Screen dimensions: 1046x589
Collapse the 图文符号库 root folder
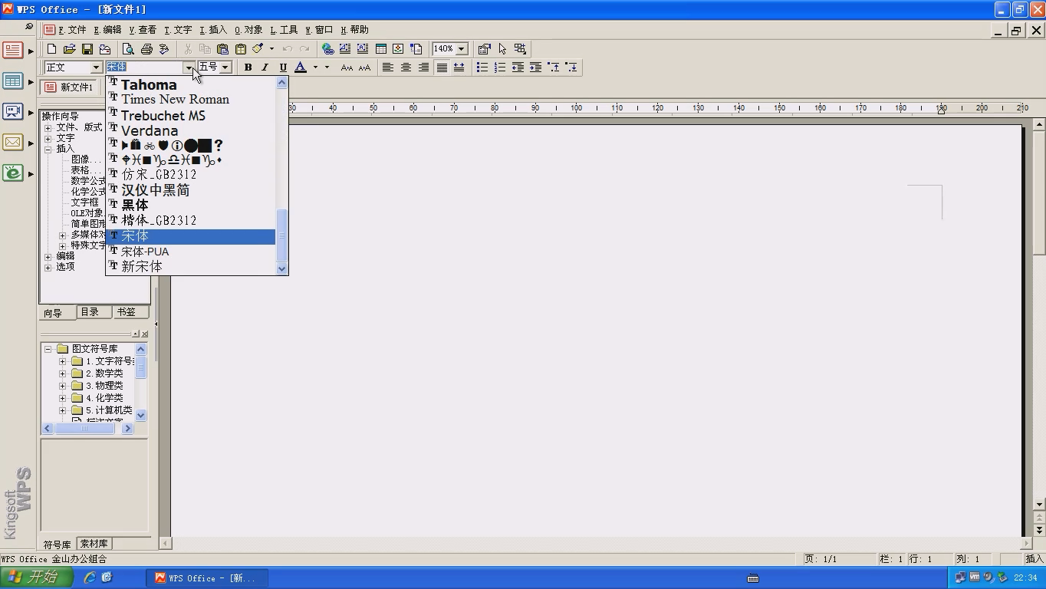pos(48,349)
